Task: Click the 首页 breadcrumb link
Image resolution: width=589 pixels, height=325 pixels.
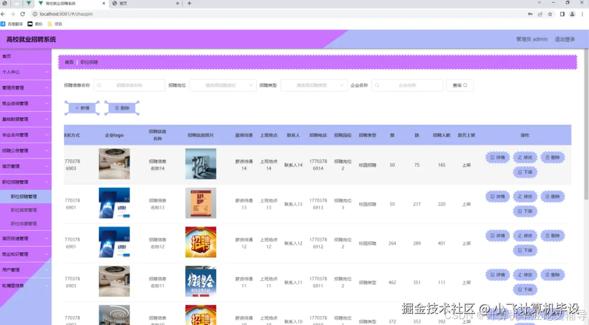Action: (x=69, y=62)
